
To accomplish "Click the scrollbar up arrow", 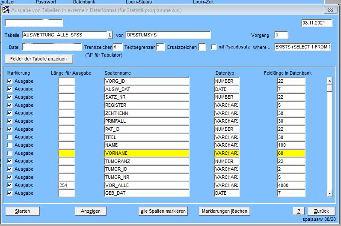I will click(329, 80).
